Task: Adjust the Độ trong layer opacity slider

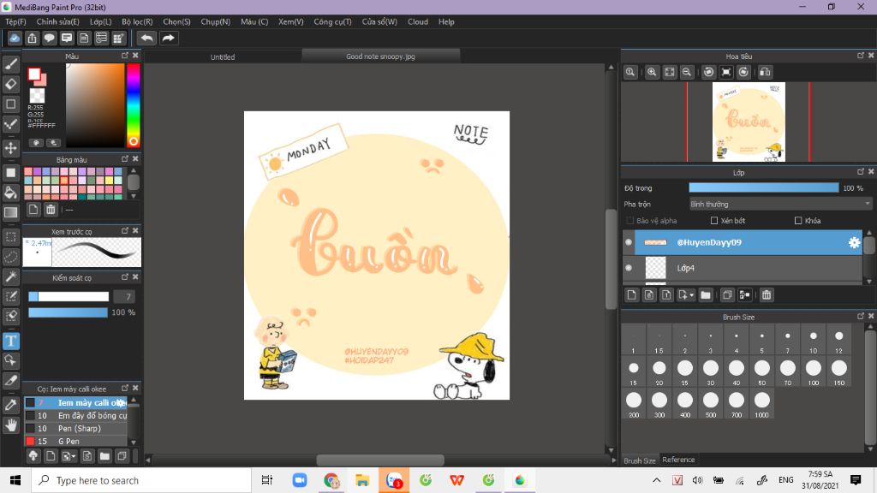Action: click(x=764, y=188)
